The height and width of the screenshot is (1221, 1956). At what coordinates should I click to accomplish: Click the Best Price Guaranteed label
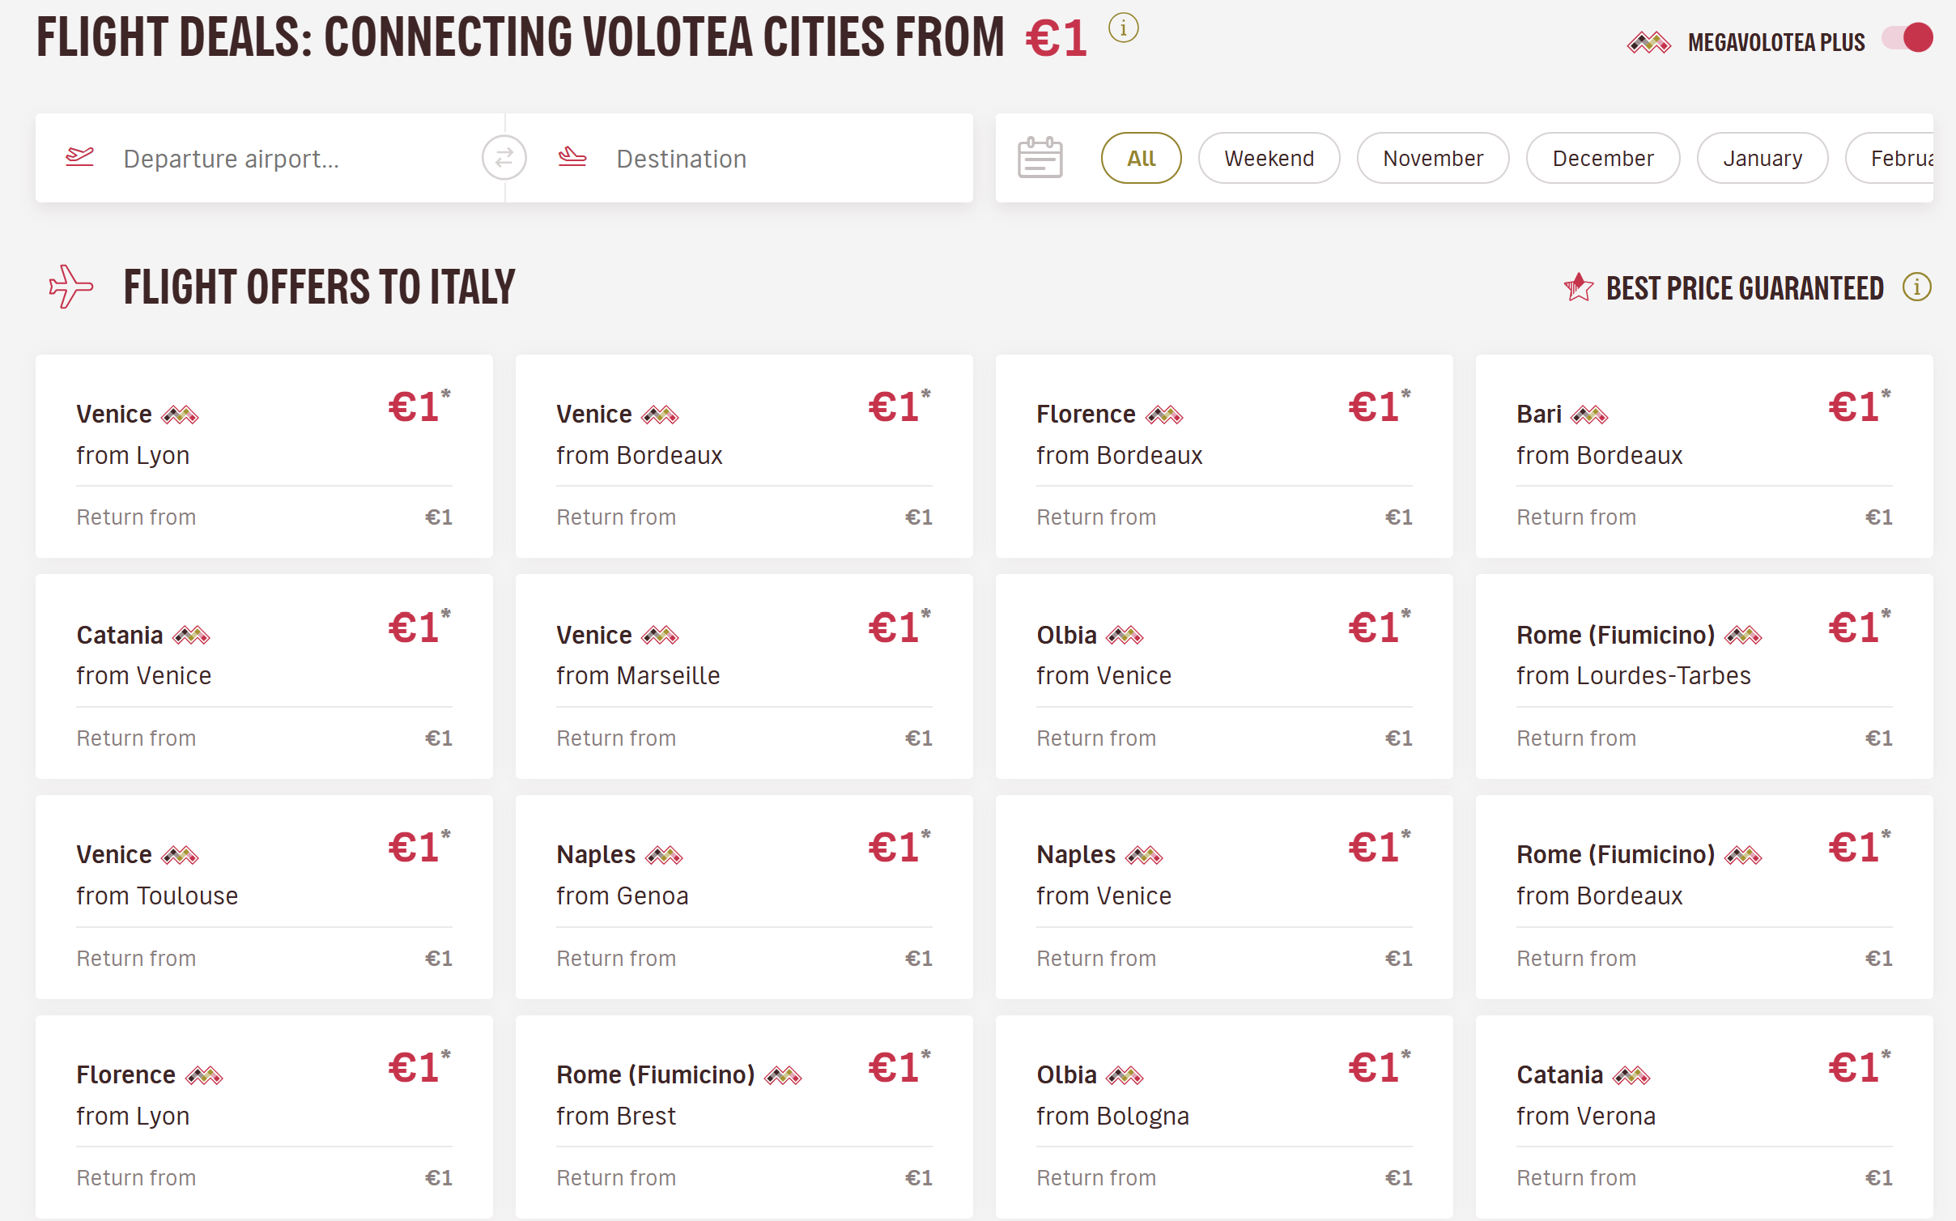click(1745, 288)
